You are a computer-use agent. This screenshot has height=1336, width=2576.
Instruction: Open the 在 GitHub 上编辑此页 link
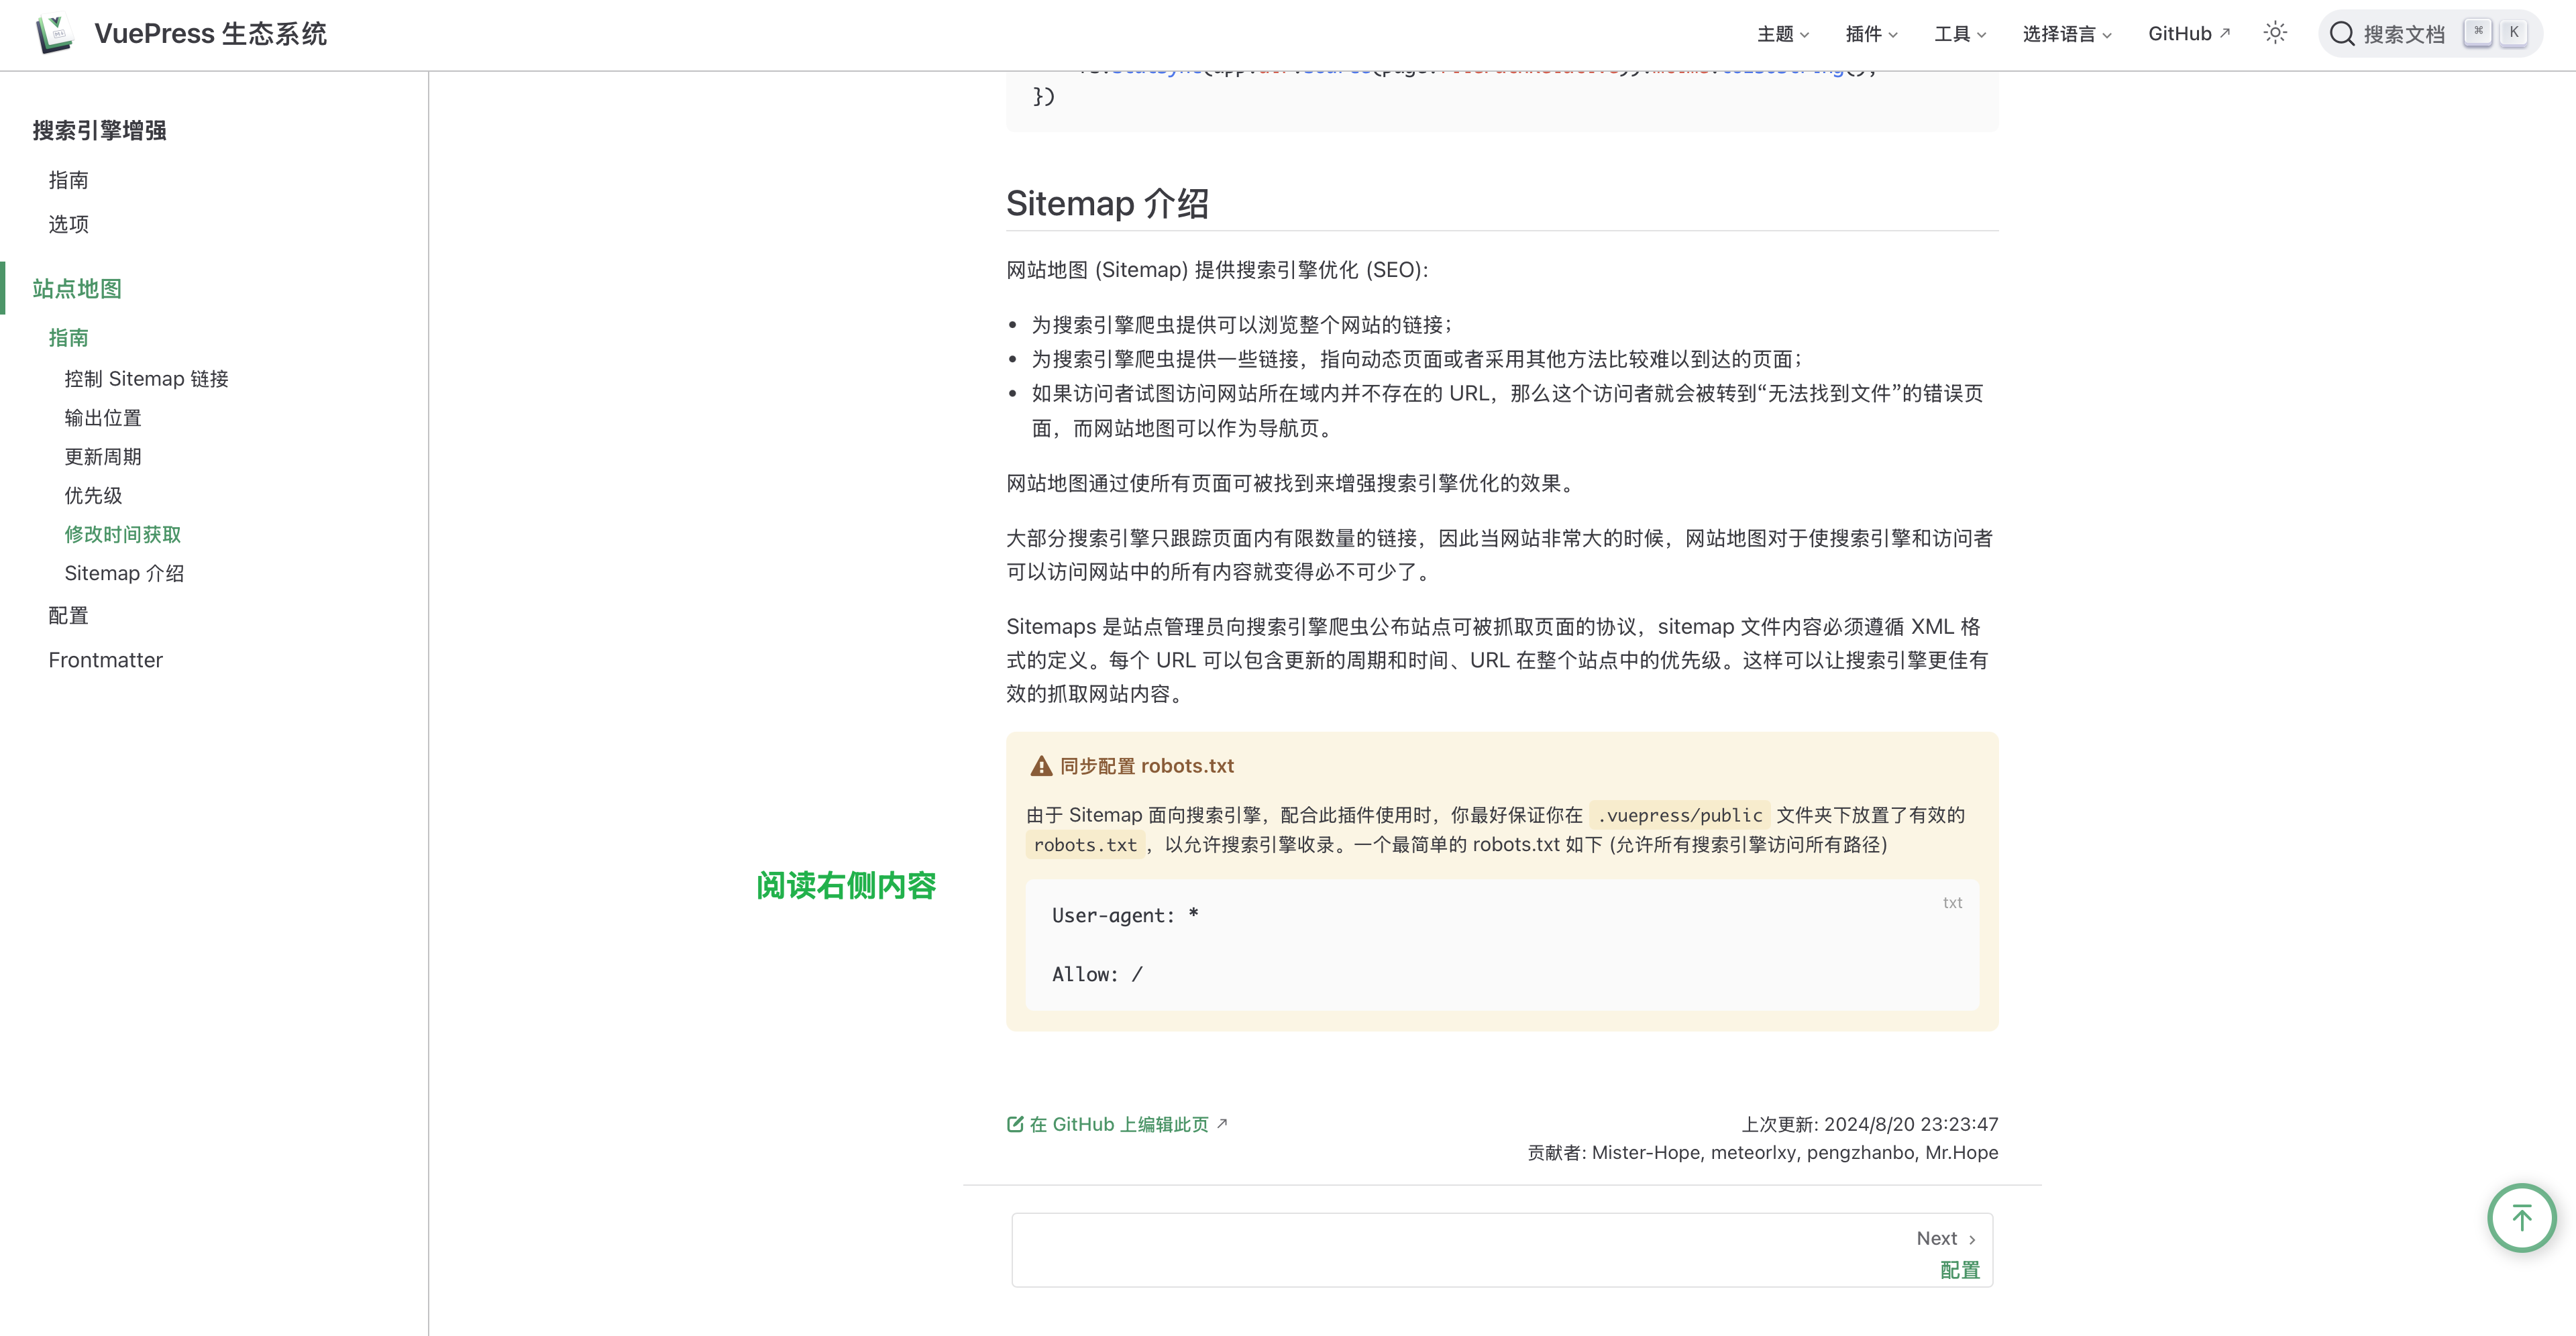coord(1118,1124)
